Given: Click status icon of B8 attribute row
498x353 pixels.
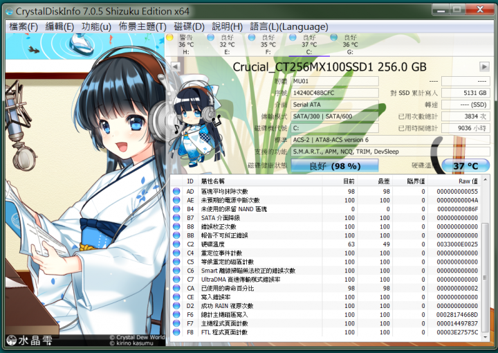Looking at the screenshot, I should coord(176,226).
